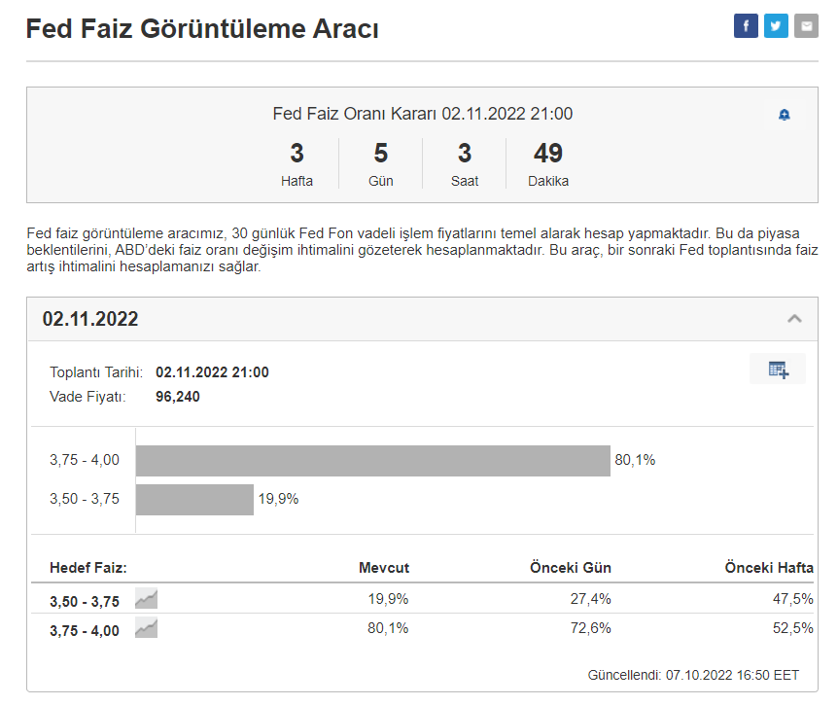Share the page on Facebook
838x705 pixels.
click(x=746, y=26)
